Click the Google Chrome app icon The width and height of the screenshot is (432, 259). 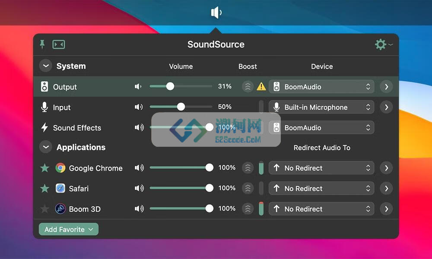point(60,167)
